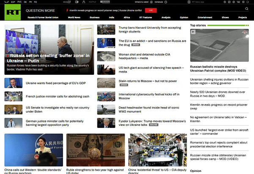Image resolution: width=254 pixels, height=174 pixels.
Task: Open French justice minister abolishing cash article
Action: point(58,96)
